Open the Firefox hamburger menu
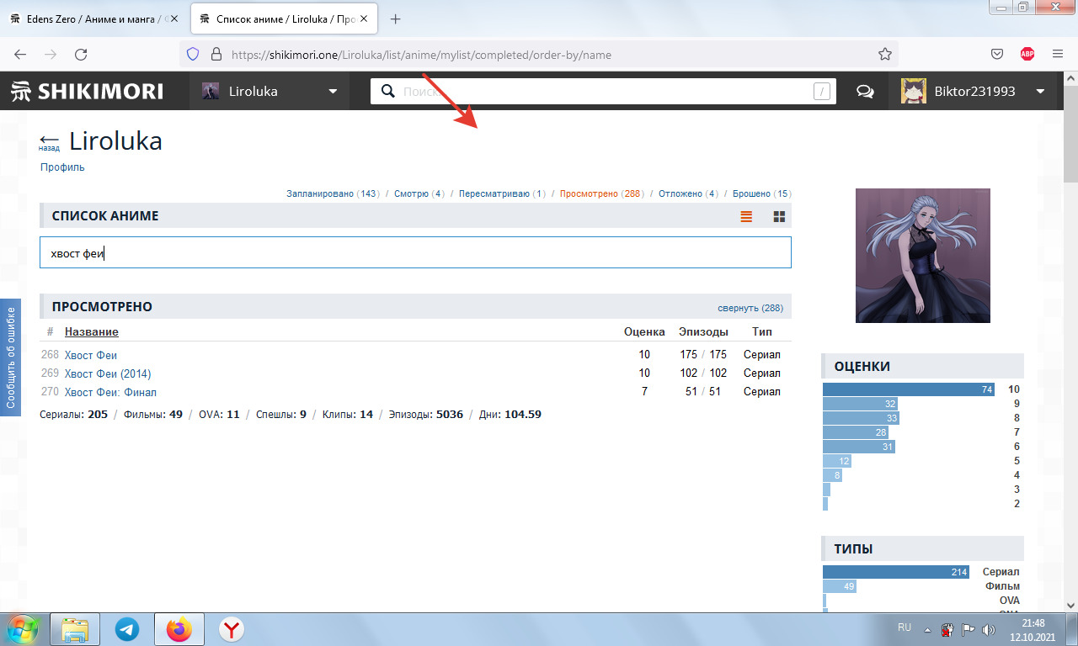Image resolution: width=1078 pixels, height=646 pixels. [1058, 55]
